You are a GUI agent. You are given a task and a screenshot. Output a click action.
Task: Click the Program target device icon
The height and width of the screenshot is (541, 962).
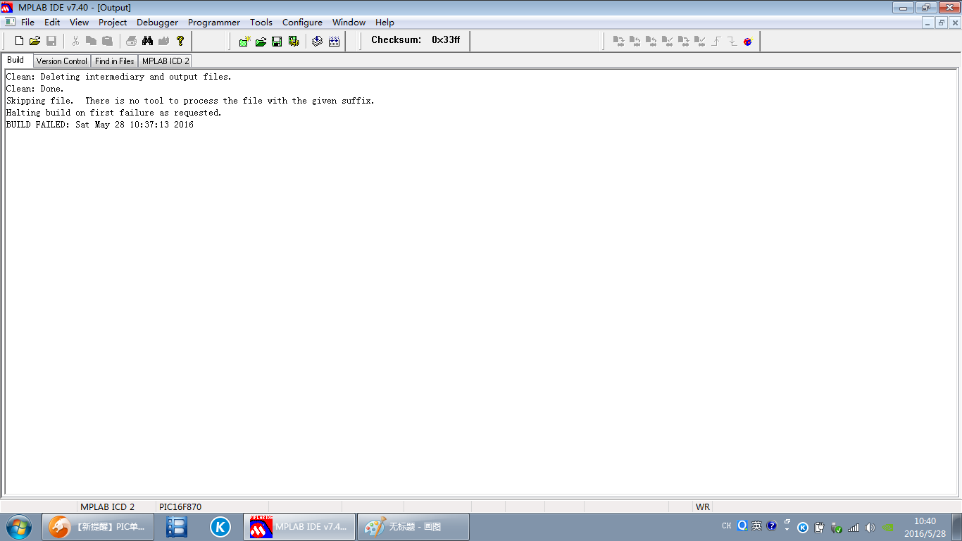click(619, 41)
